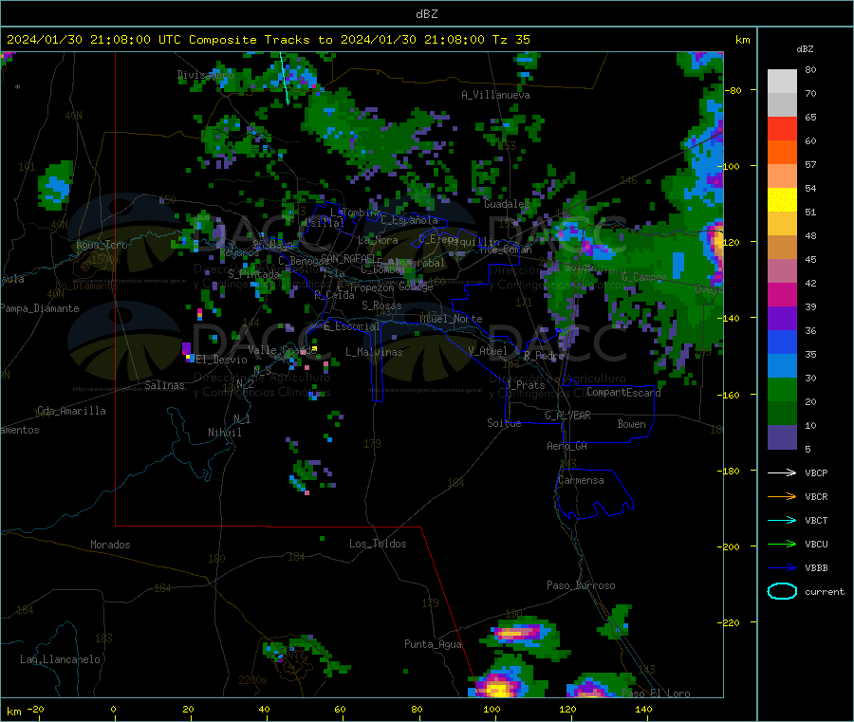Click the Morados map label
Image resolution: width=854 pixels, height=722 pixels.
click(x=110, y=545)
